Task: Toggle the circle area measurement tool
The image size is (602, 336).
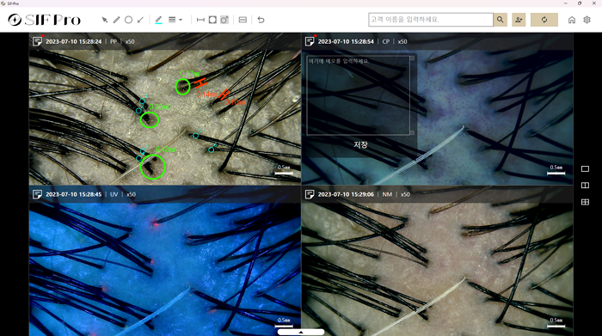Action: pyautogui.click(x=224, y=20)
